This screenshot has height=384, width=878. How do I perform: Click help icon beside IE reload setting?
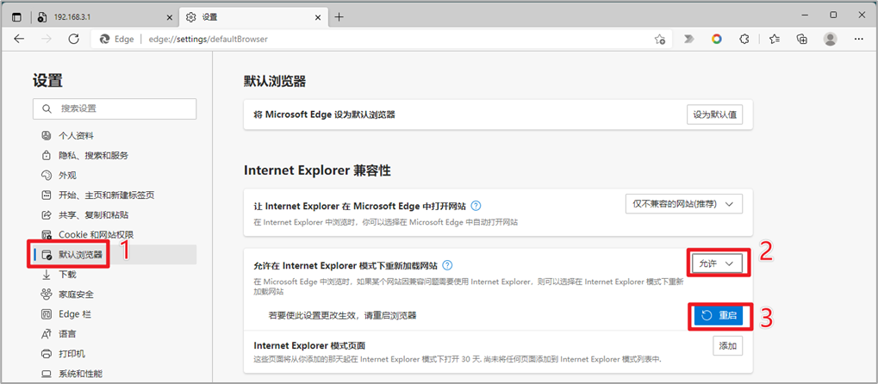[x=447, y=266]
